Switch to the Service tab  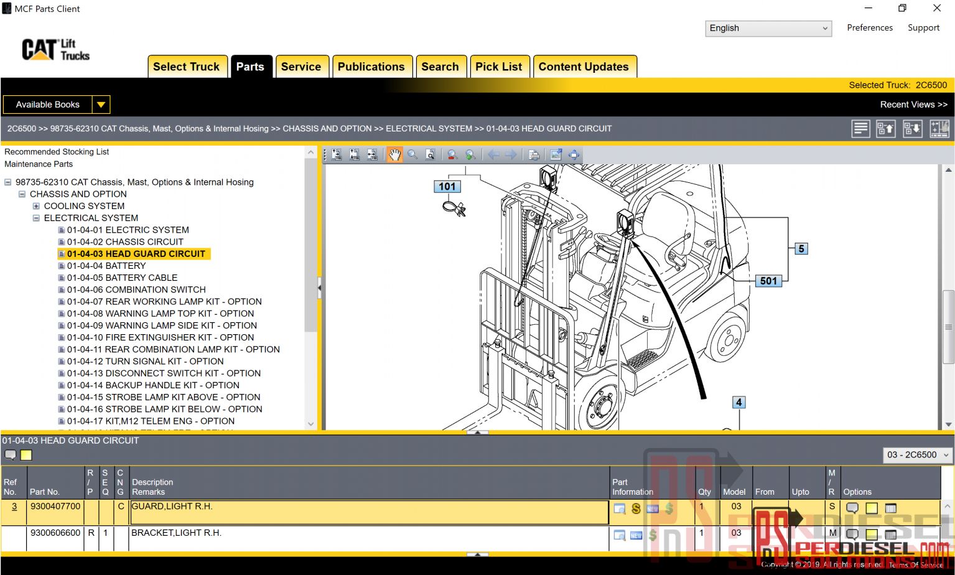point(301,67)
